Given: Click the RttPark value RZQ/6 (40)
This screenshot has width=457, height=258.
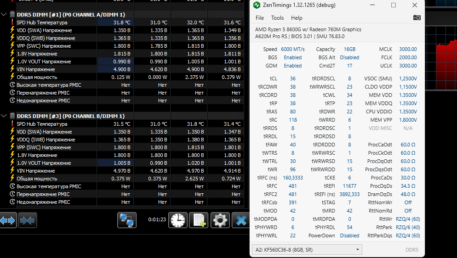Looking at the screenshot, I should [408, 227].
